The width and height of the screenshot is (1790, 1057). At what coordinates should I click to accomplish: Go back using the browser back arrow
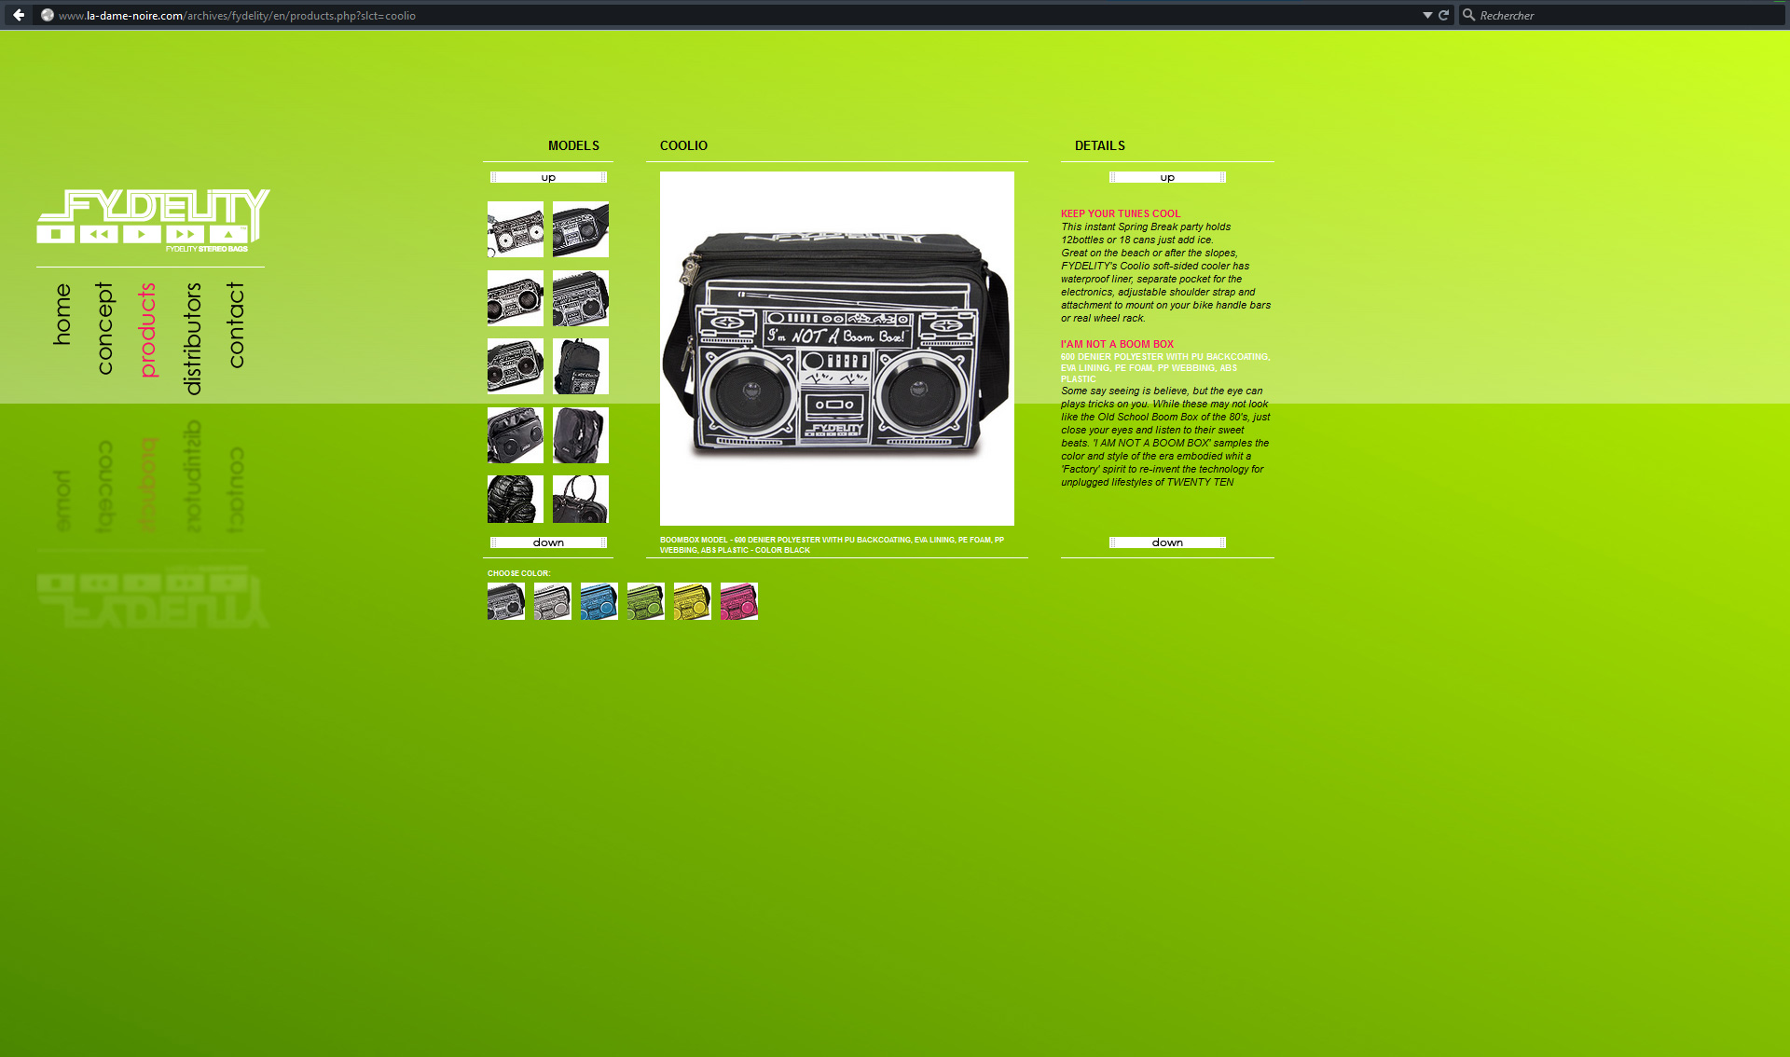coord(19,15)
